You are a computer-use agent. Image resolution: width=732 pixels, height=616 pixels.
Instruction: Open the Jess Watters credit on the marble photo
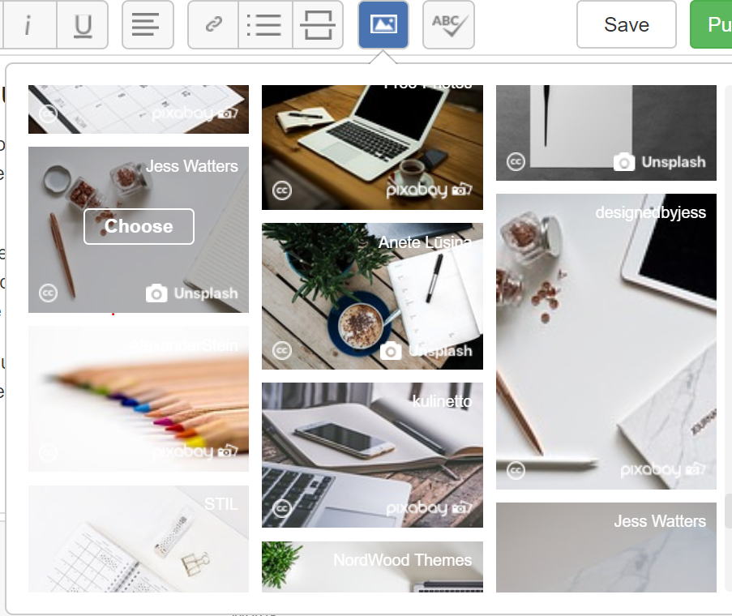tap(660, 521)
